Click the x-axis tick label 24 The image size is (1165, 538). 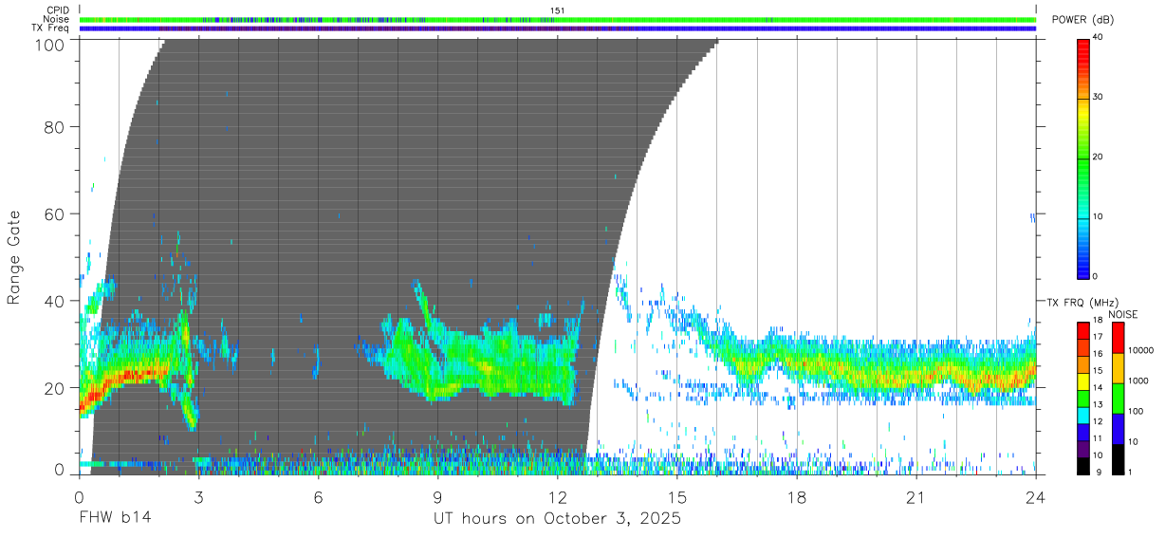coord(1036,497)
